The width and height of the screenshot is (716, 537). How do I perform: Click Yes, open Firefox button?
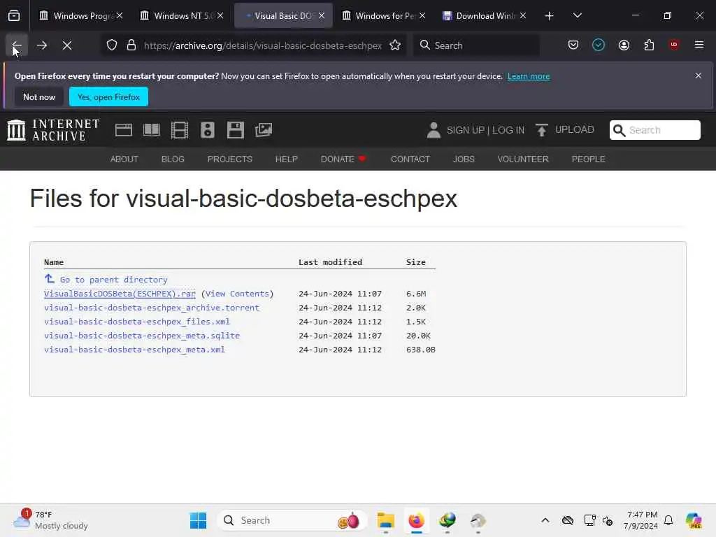click(108, 96)
